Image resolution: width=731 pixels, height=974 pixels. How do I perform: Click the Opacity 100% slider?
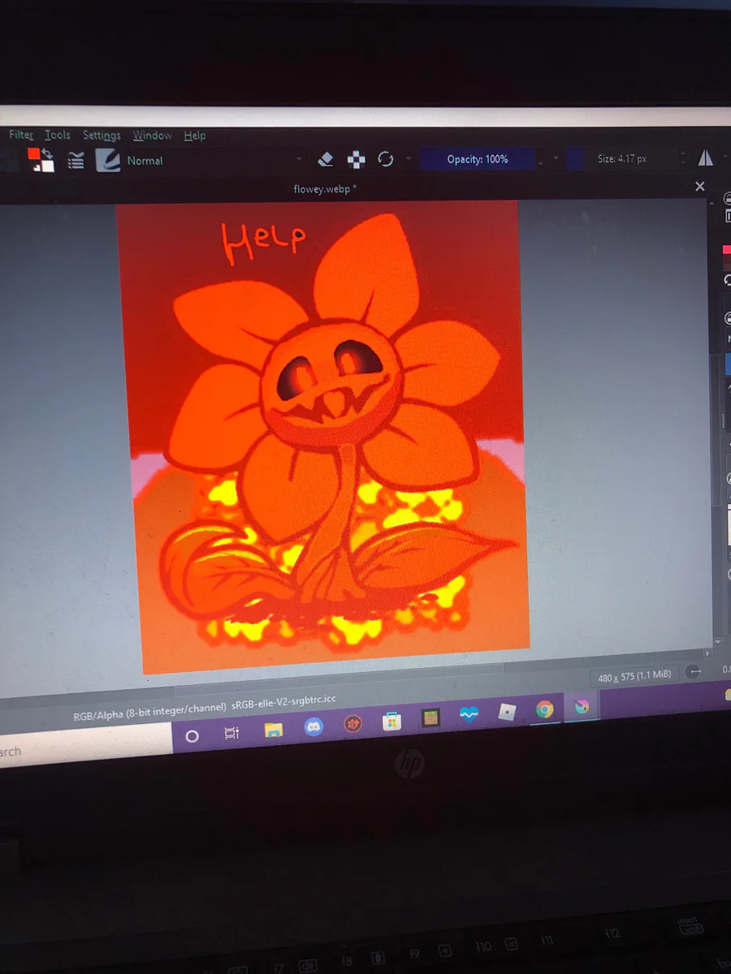coord(478,159)
